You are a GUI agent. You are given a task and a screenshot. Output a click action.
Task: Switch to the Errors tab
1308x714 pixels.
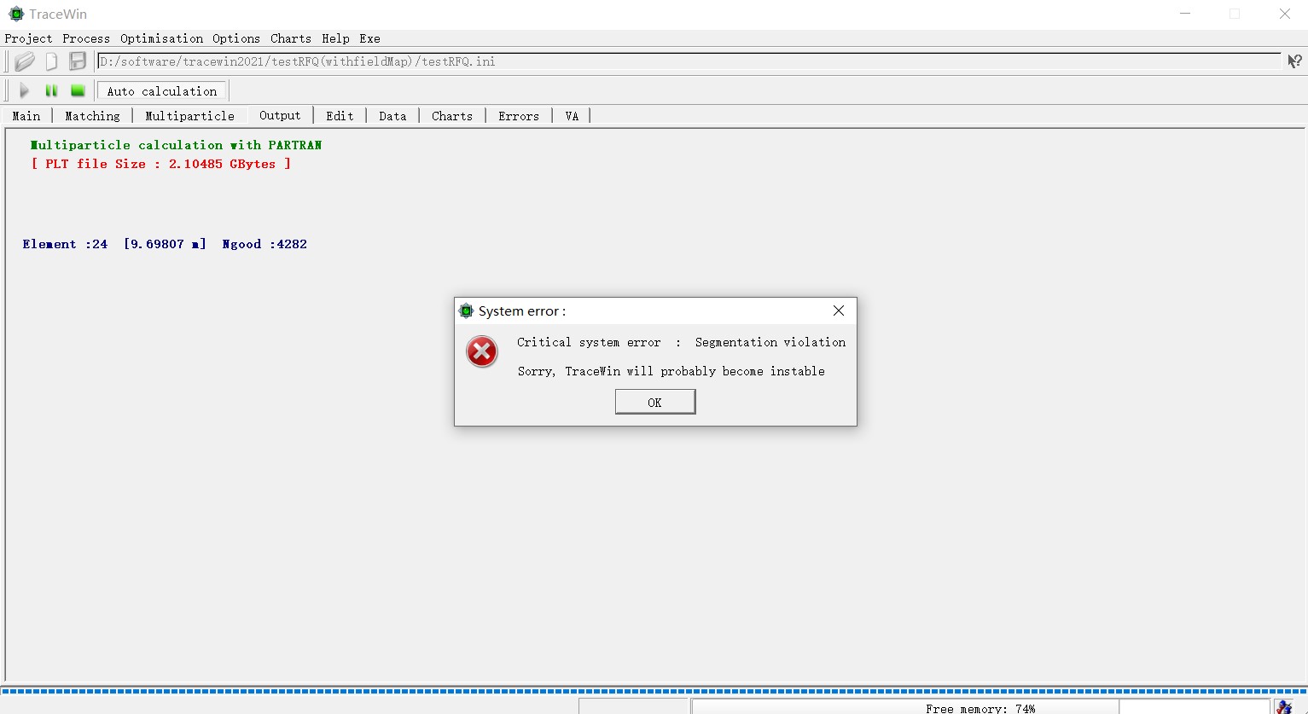pyautogui.click(x=519, y=116)
